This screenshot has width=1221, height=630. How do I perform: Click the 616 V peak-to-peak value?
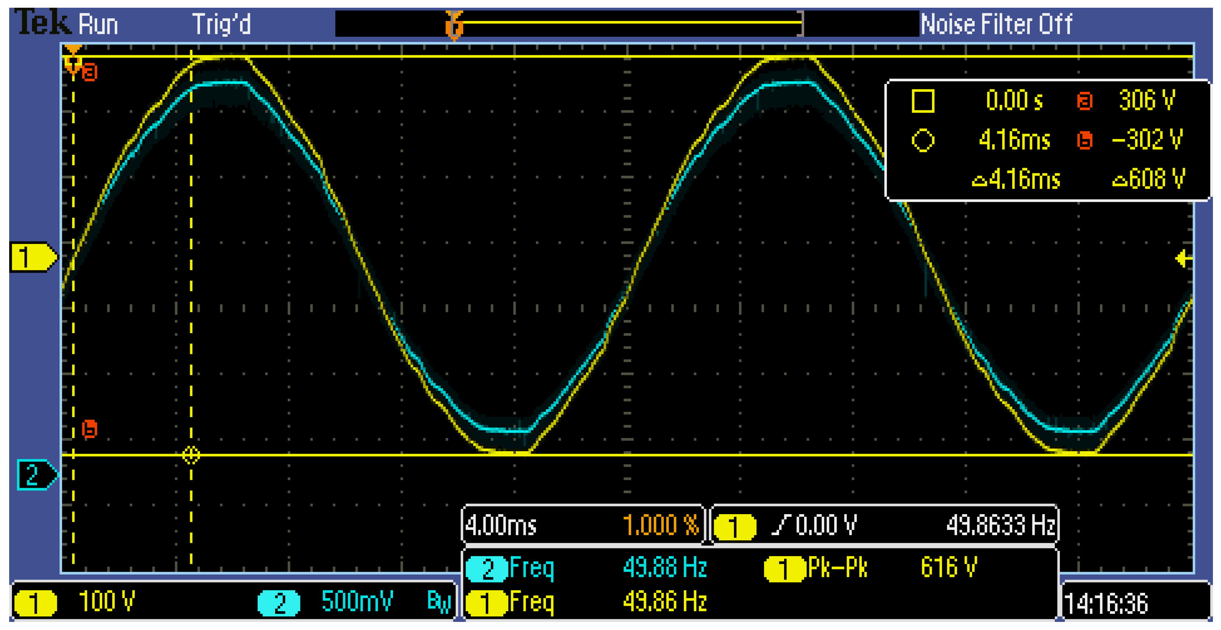949,567
